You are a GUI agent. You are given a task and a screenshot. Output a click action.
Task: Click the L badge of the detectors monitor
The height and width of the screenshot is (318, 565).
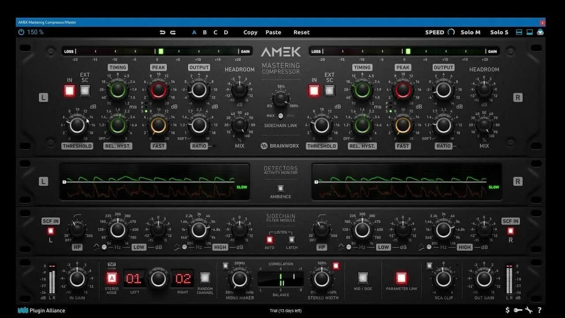43,181
